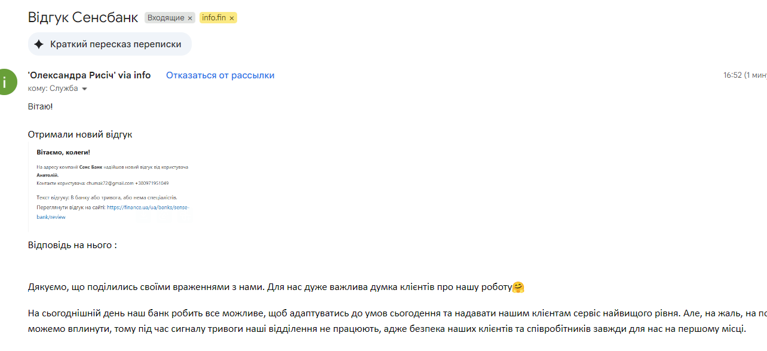Open the embedded review screenshot image
Image resolution: width=767 pixels, height=351 pixels.
[111, 187]
